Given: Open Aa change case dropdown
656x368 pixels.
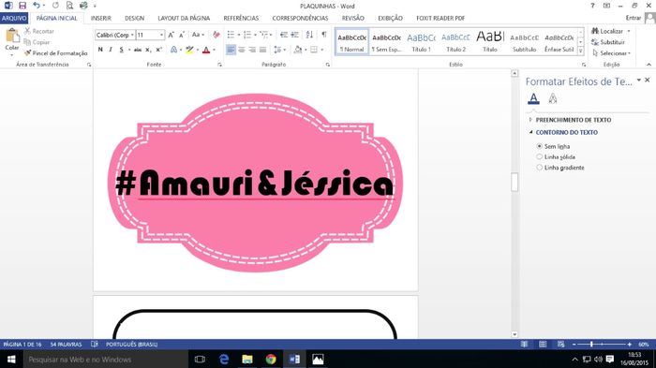Looking at the screenshot, I should click(198, 35).
